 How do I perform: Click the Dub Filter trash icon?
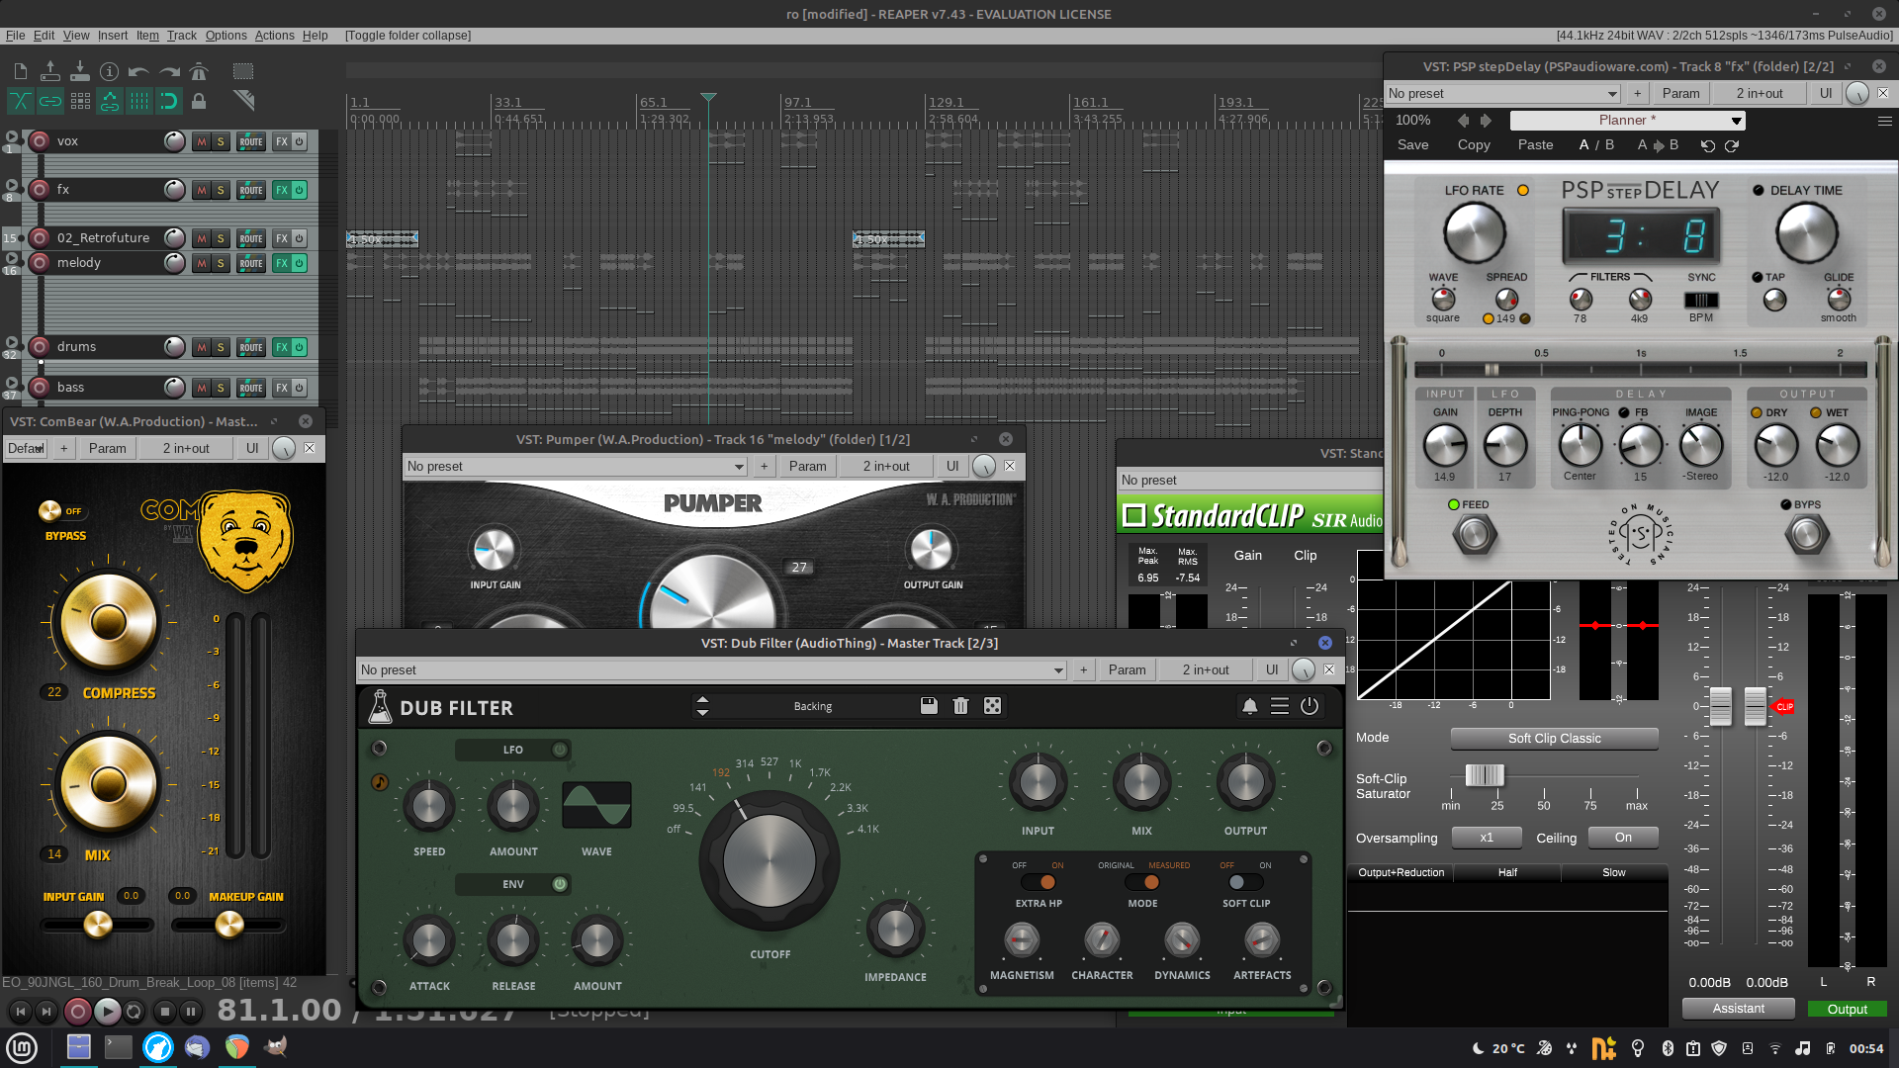coord(960,706)
